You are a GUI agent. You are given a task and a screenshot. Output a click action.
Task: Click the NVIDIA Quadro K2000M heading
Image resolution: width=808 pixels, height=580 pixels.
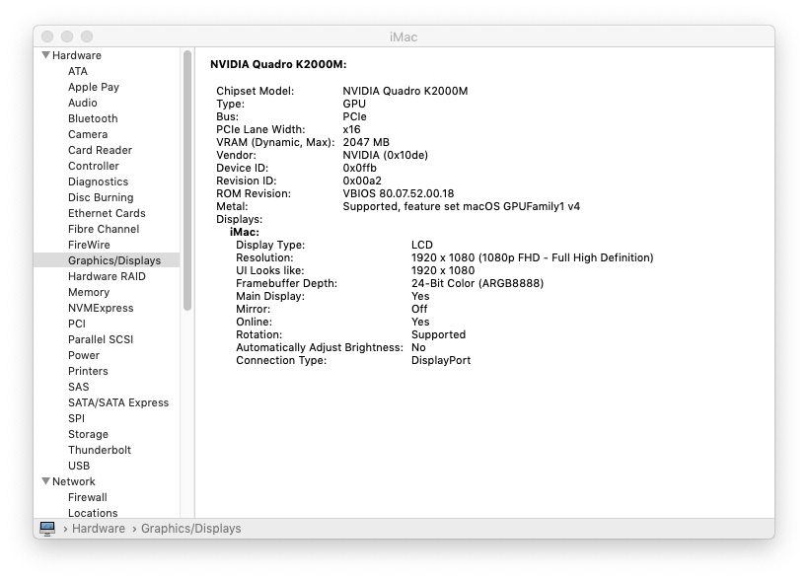(x=278, y=64)
